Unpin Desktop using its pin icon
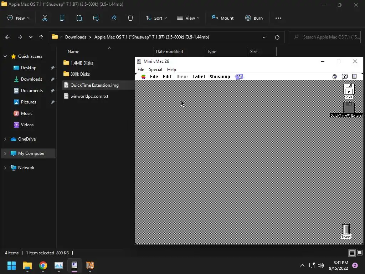This screenshot has width=365, height=274. 53,68
